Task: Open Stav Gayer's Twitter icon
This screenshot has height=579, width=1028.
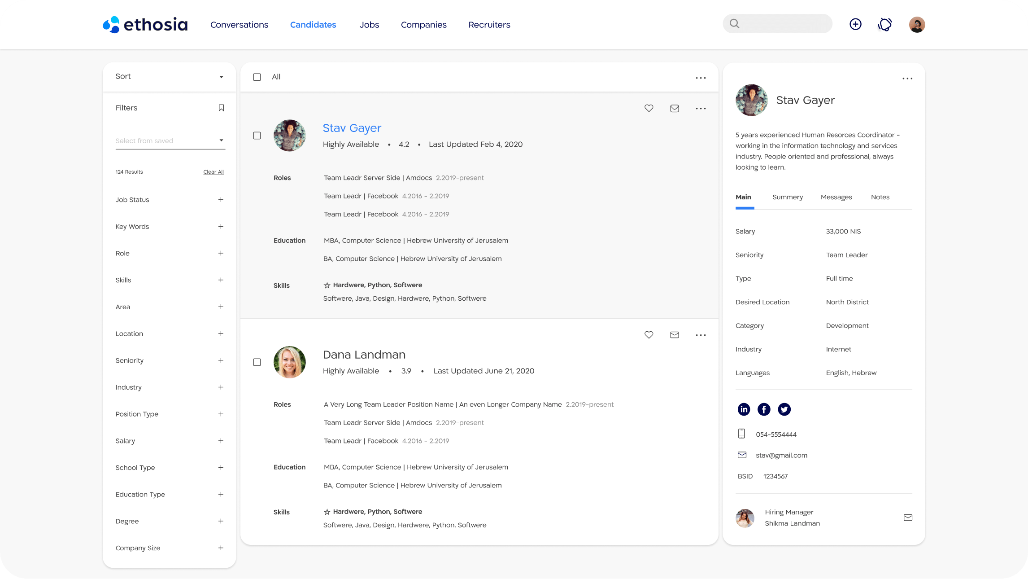Action: 784,409
